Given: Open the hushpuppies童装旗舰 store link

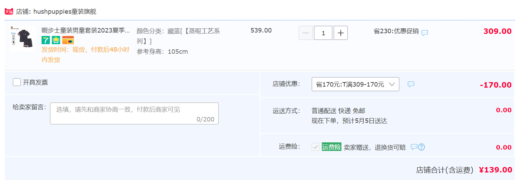Looking at the screenshot, I should pyautogui.click(x=65, y=12).
